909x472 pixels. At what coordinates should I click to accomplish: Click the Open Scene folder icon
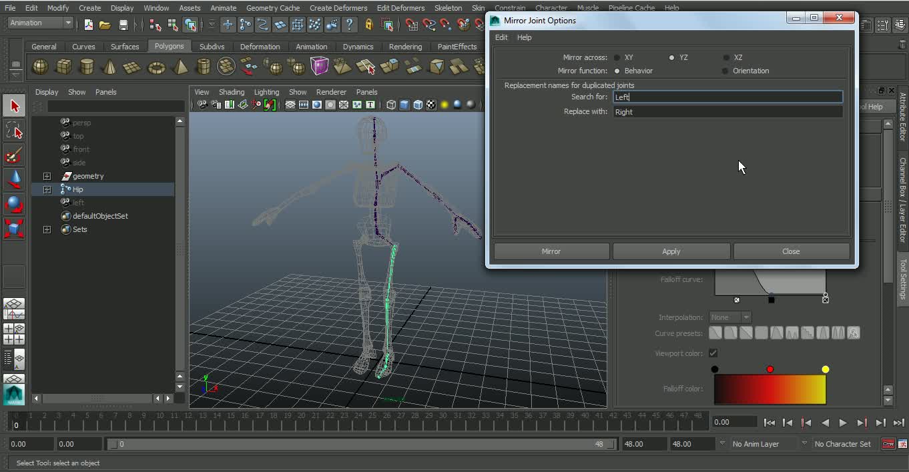point(105,25)
